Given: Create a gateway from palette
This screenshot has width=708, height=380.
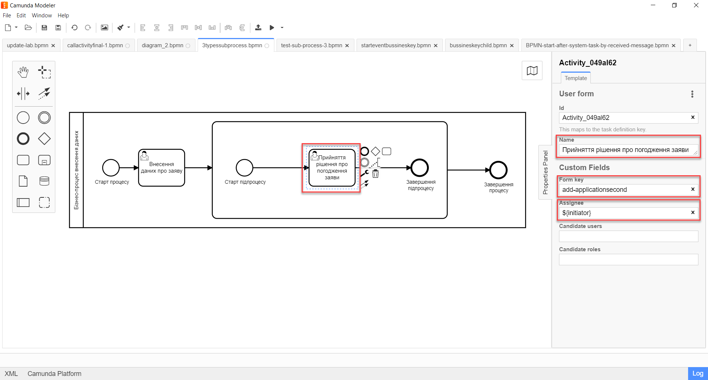Looking at the screenshot, I should point(44,139).
